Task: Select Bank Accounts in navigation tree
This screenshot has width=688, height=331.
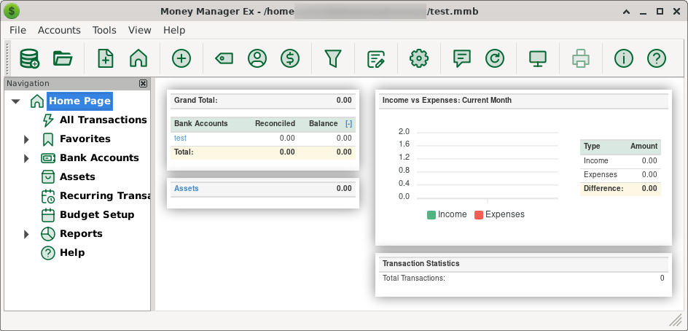Action: click(x=99, y=158)
